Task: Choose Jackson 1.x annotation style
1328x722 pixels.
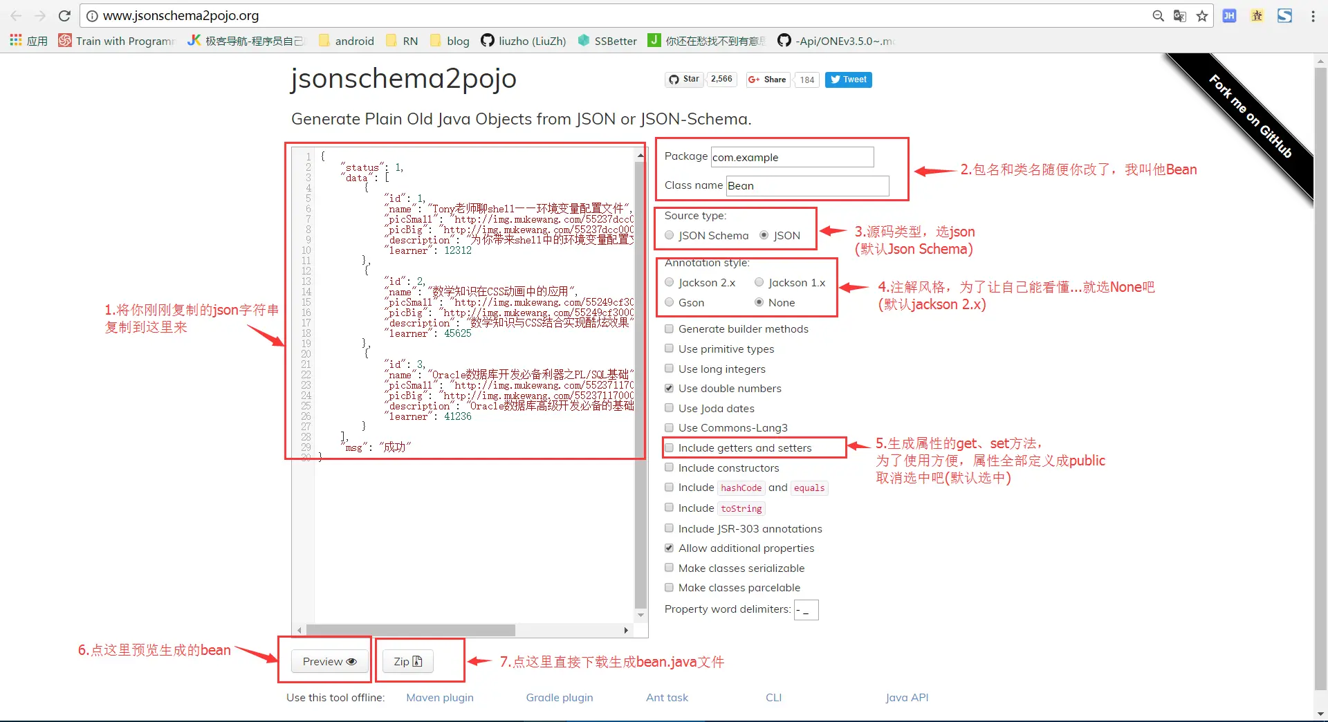Action: (759, 282)
